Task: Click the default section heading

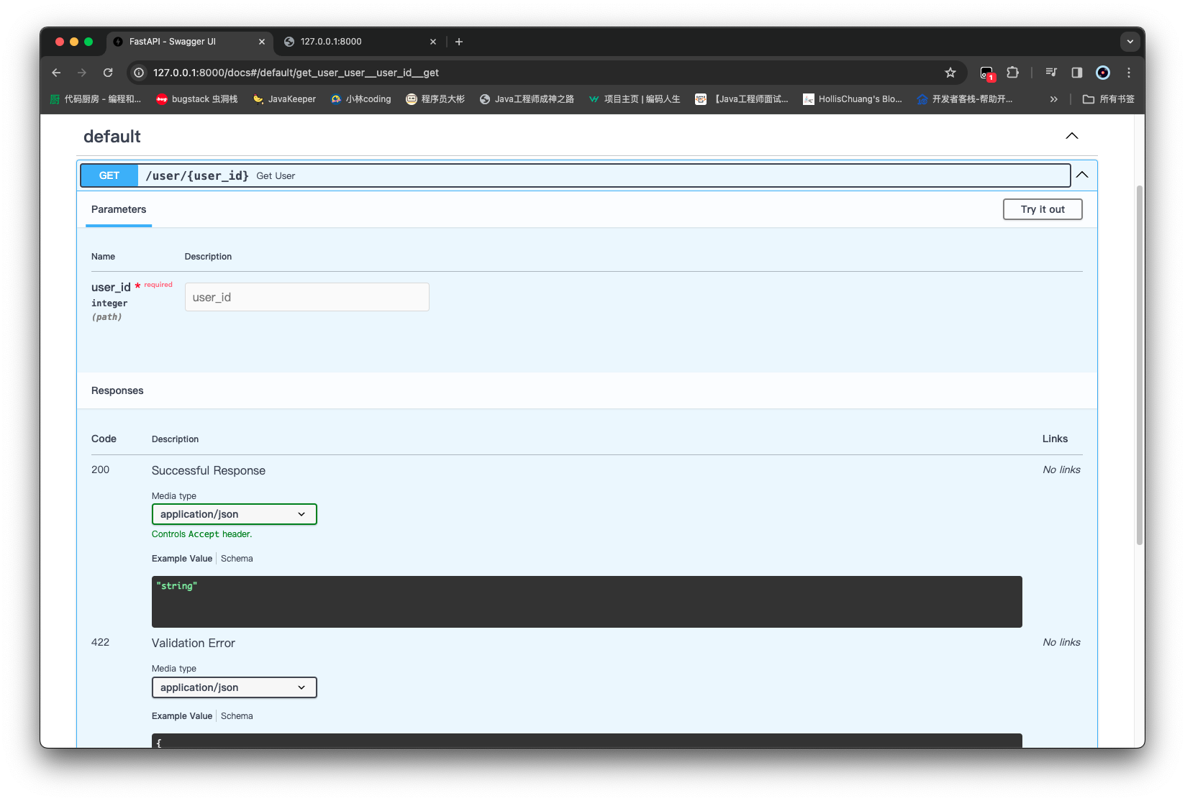Action: pyautogui.click(x=112, y=137)
